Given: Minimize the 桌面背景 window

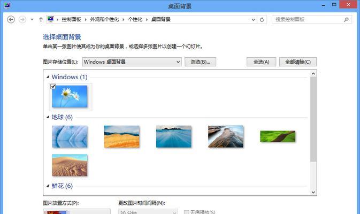Looking at the screenshot, I should [324, 5].
